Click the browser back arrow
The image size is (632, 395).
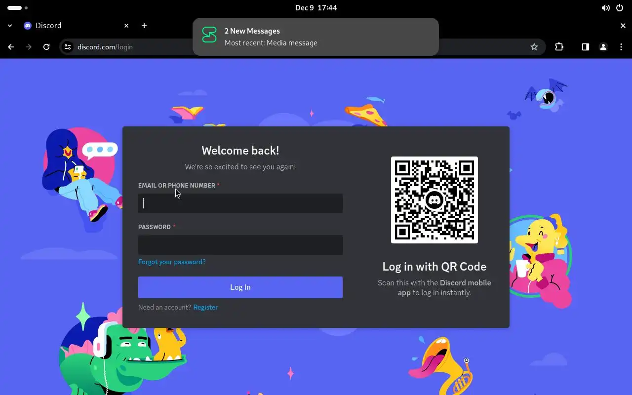tap(11, 47)
